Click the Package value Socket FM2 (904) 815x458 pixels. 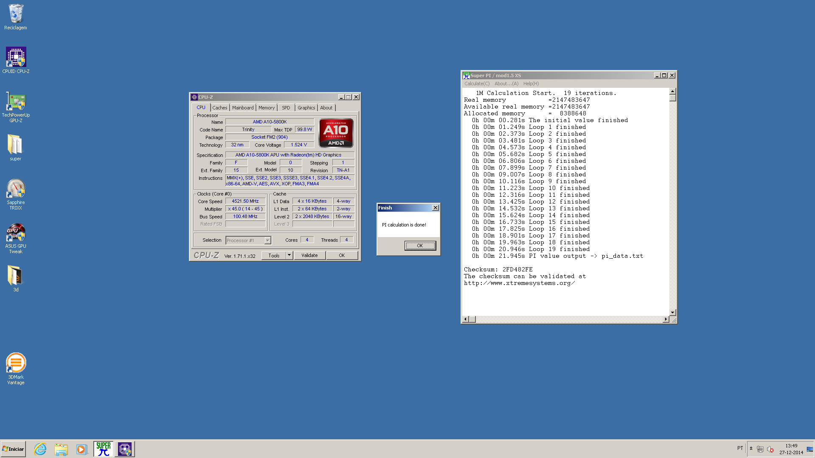point(270,137)
